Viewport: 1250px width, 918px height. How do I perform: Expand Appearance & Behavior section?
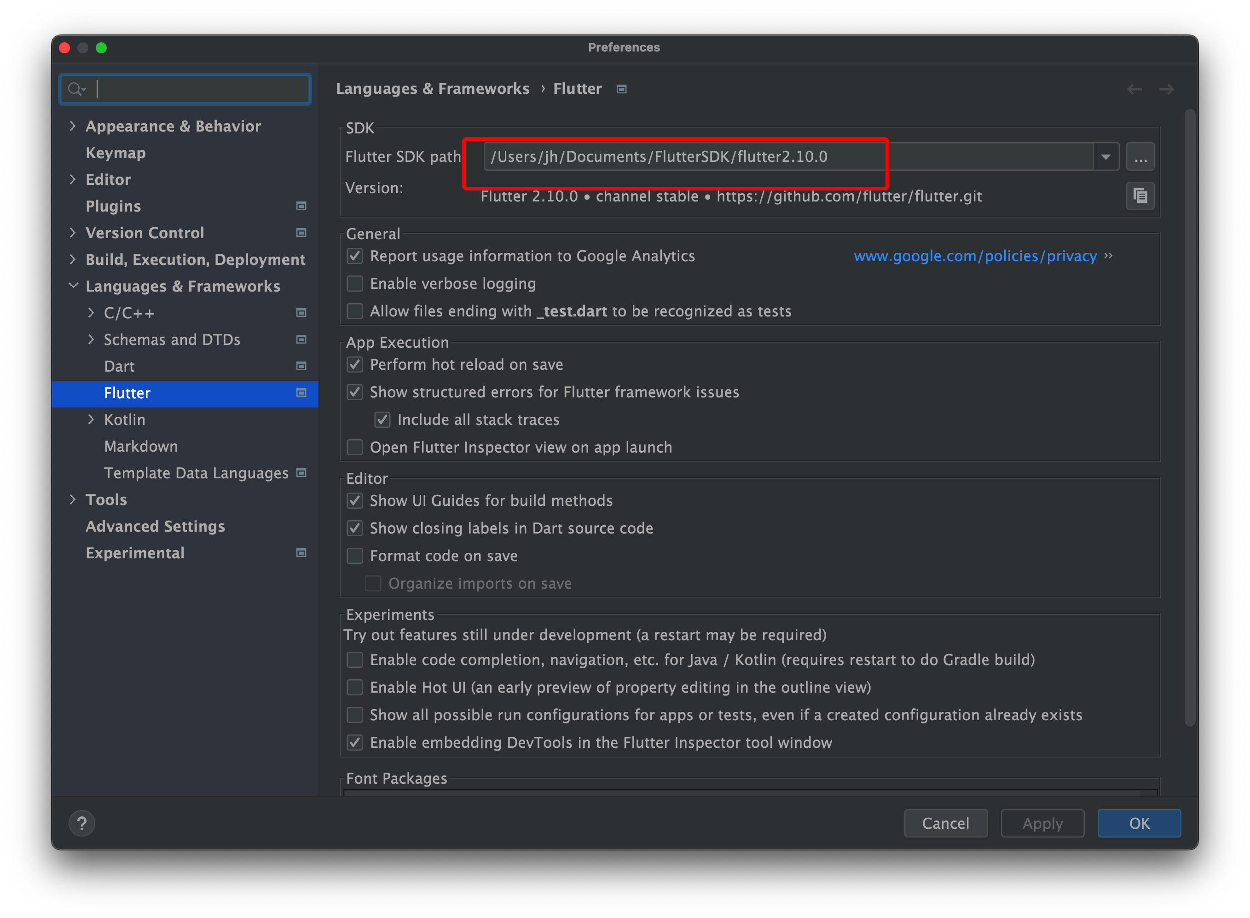[73, 126]
